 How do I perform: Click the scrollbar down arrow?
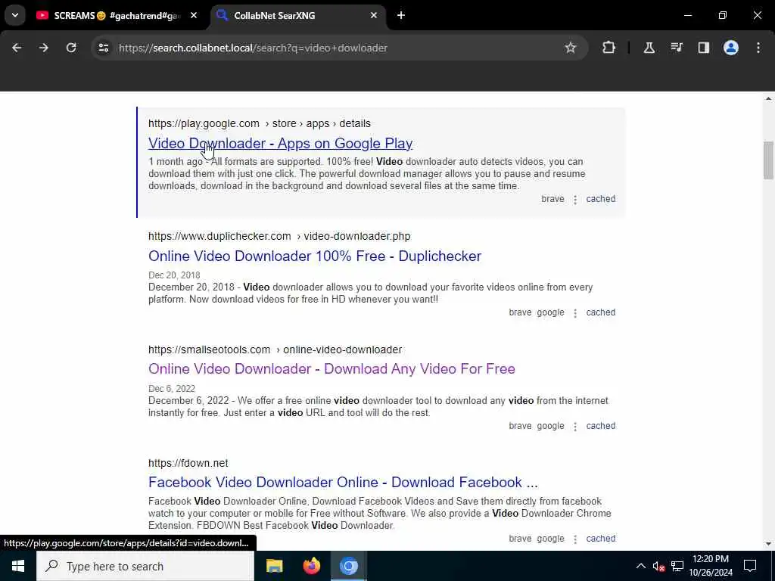click(768, 544)
